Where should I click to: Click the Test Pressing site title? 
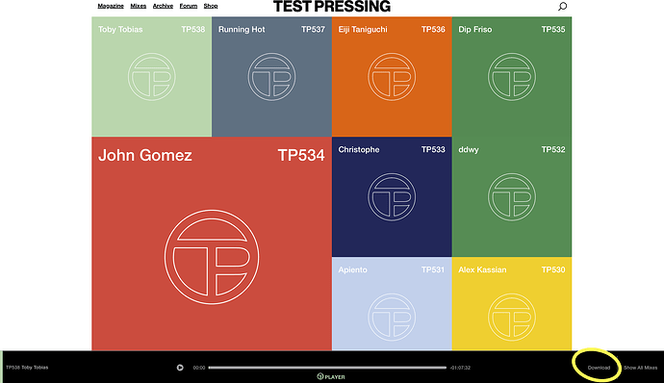[332, 7]
